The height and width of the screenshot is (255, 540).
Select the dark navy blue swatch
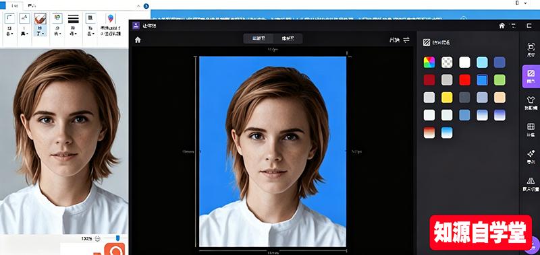point(500,63)
